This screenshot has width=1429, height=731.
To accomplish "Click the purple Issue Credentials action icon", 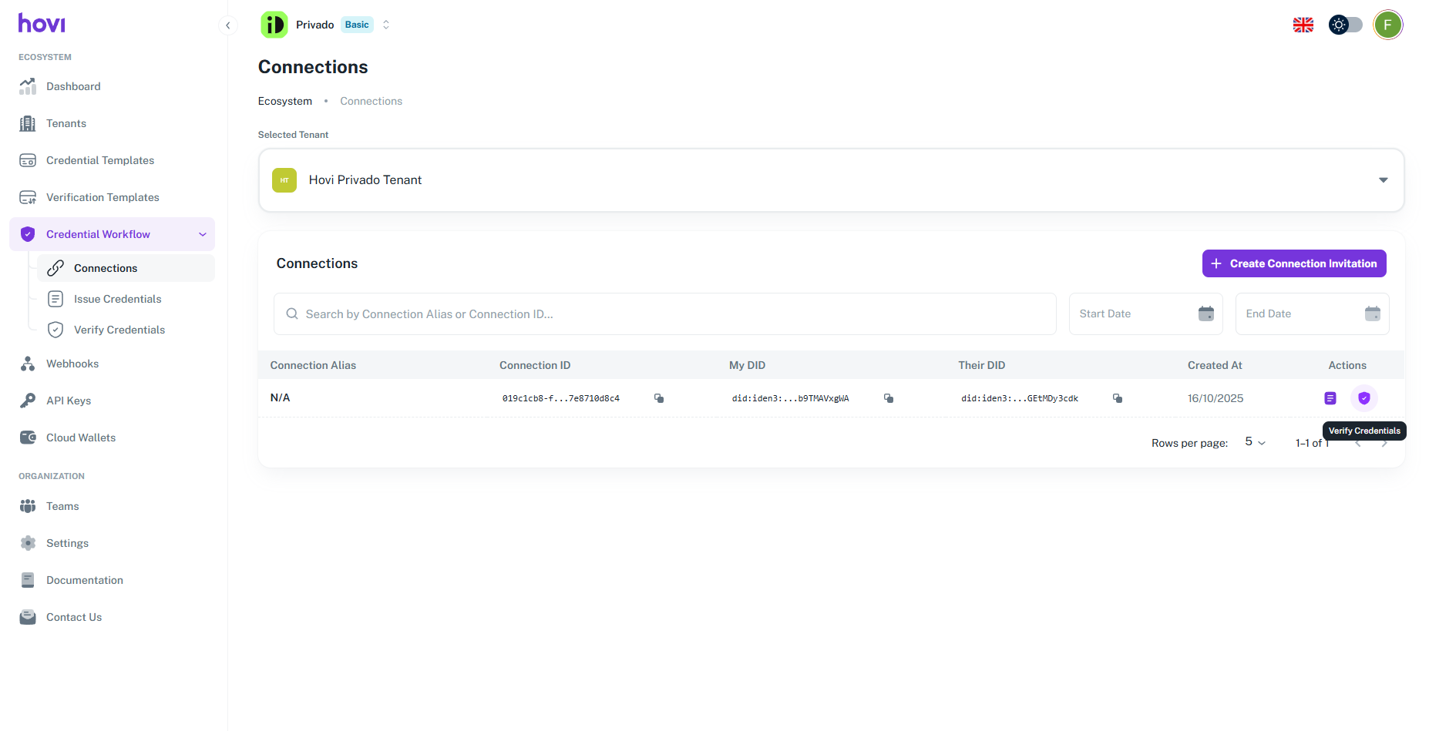I will click(x=1330, y=398).
